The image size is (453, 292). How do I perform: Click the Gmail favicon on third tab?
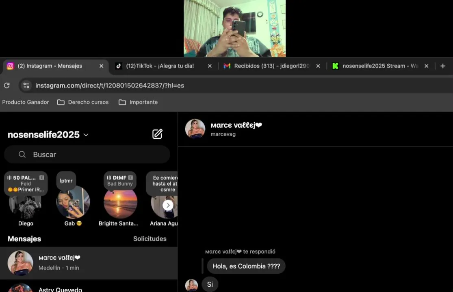click(x=227, y=66)
